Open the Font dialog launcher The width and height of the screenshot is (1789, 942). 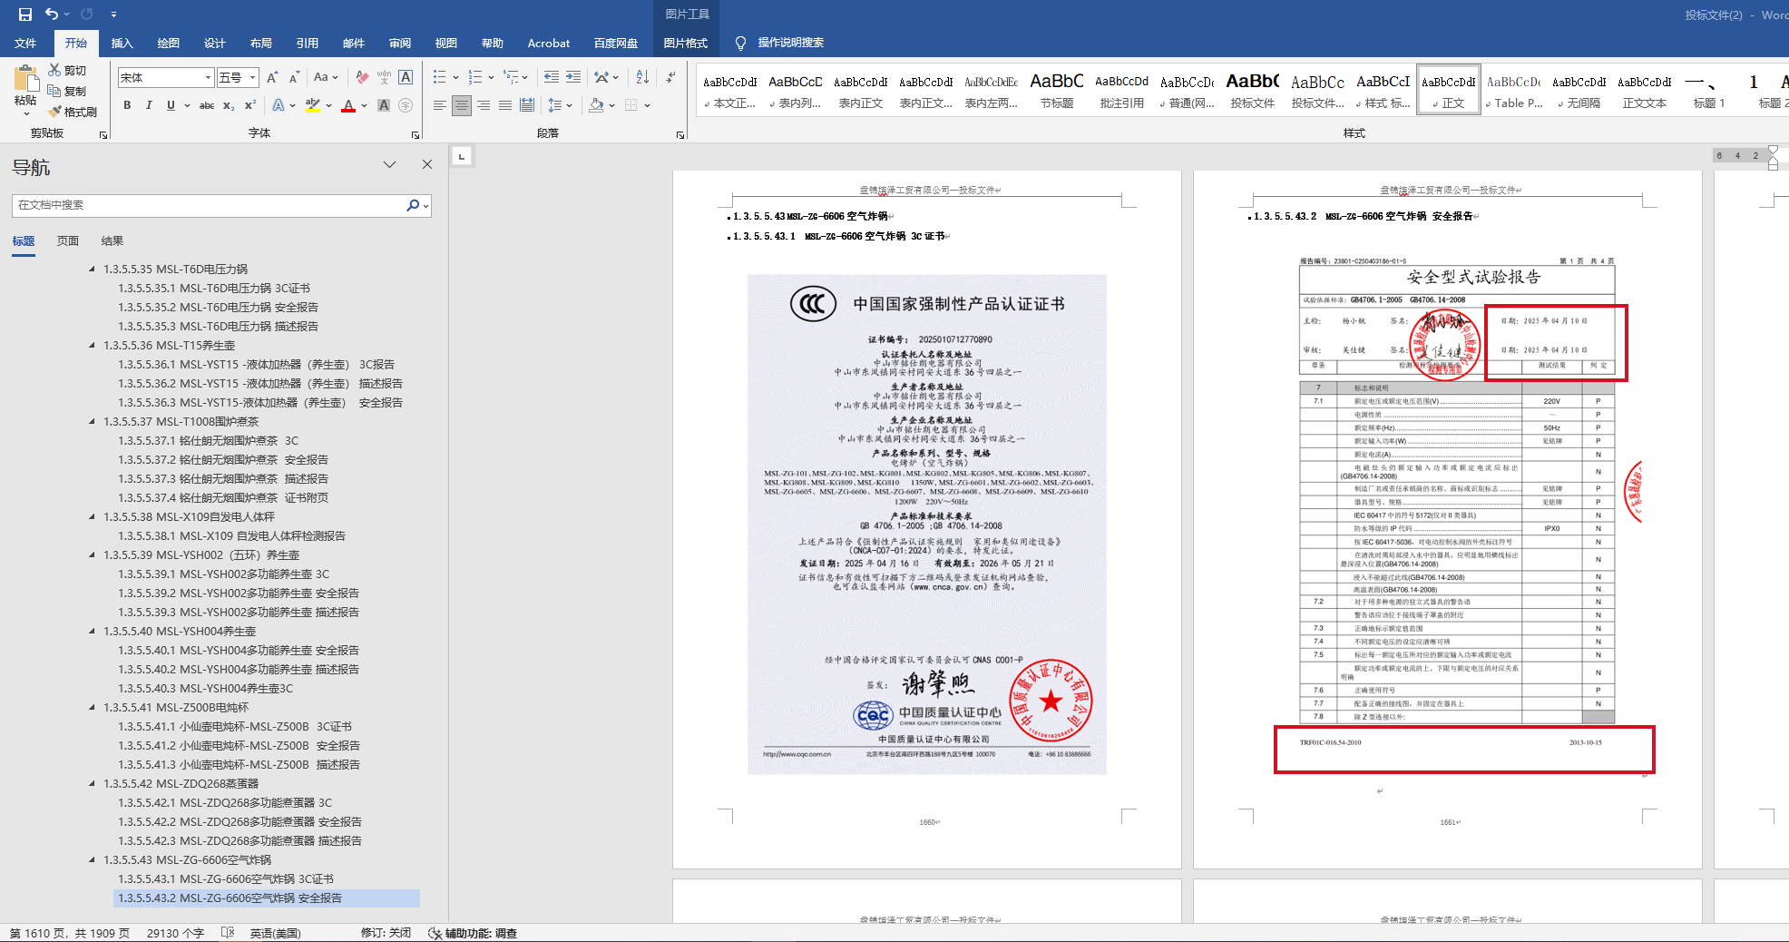point(415,135)
